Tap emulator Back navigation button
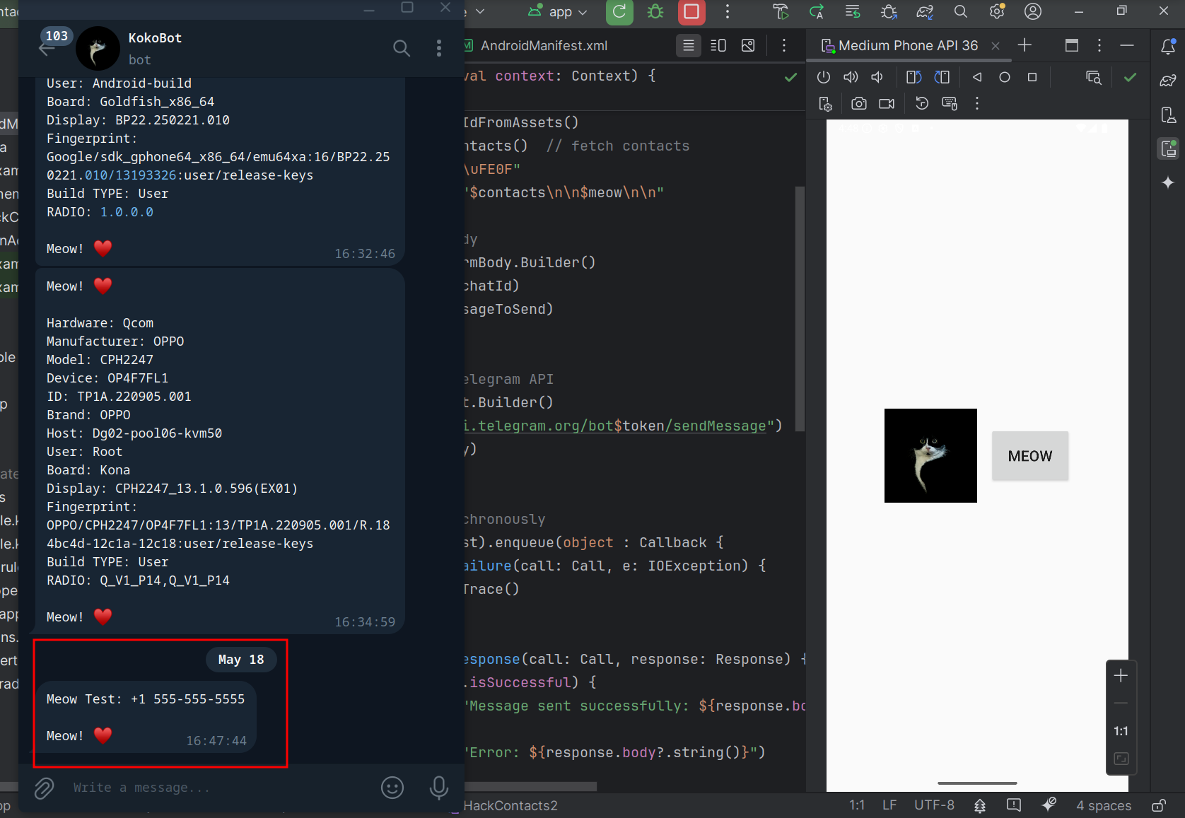This screenshot has width=1185, height=818. pyautogui.click(x=977, y=77)
